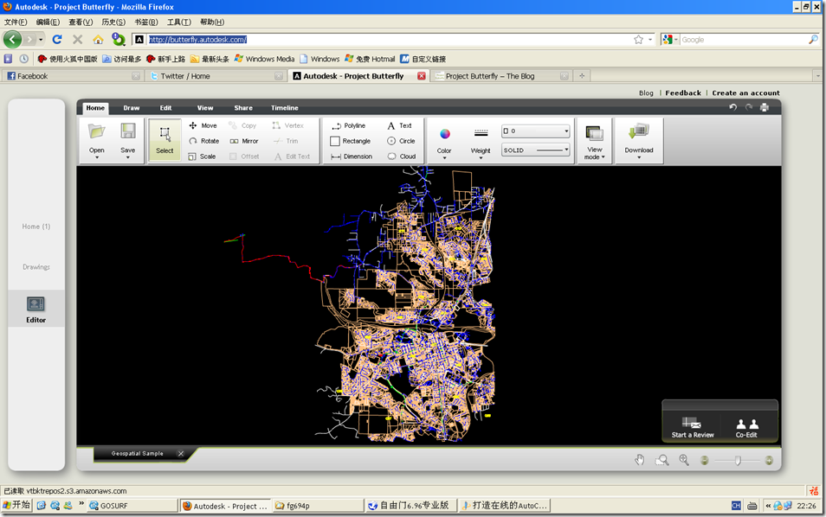This screenshot has height=517, width=826.
Task: Select the Home ribbon tab
Action: coord(95,108)
